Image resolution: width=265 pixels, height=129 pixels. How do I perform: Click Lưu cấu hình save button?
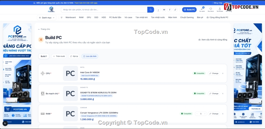click(90, 56)
